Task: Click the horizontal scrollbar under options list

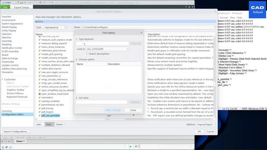Action: [125, 119]
